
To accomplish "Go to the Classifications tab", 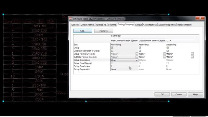I will point(150,25).
